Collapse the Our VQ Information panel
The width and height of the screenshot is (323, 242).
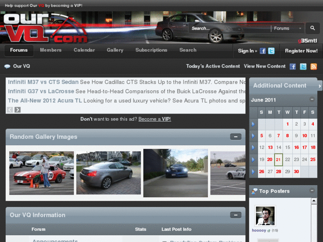click(235, 215)
